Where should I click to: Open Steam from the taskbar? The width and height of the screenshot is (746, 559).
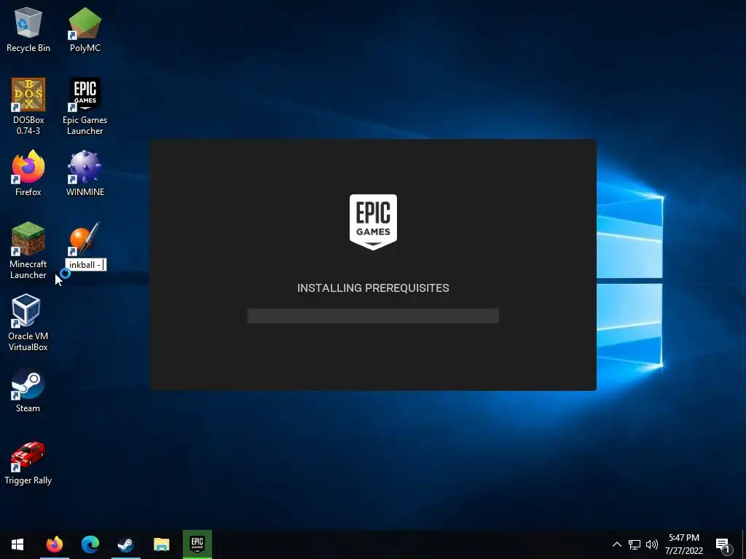pos(125,544)
